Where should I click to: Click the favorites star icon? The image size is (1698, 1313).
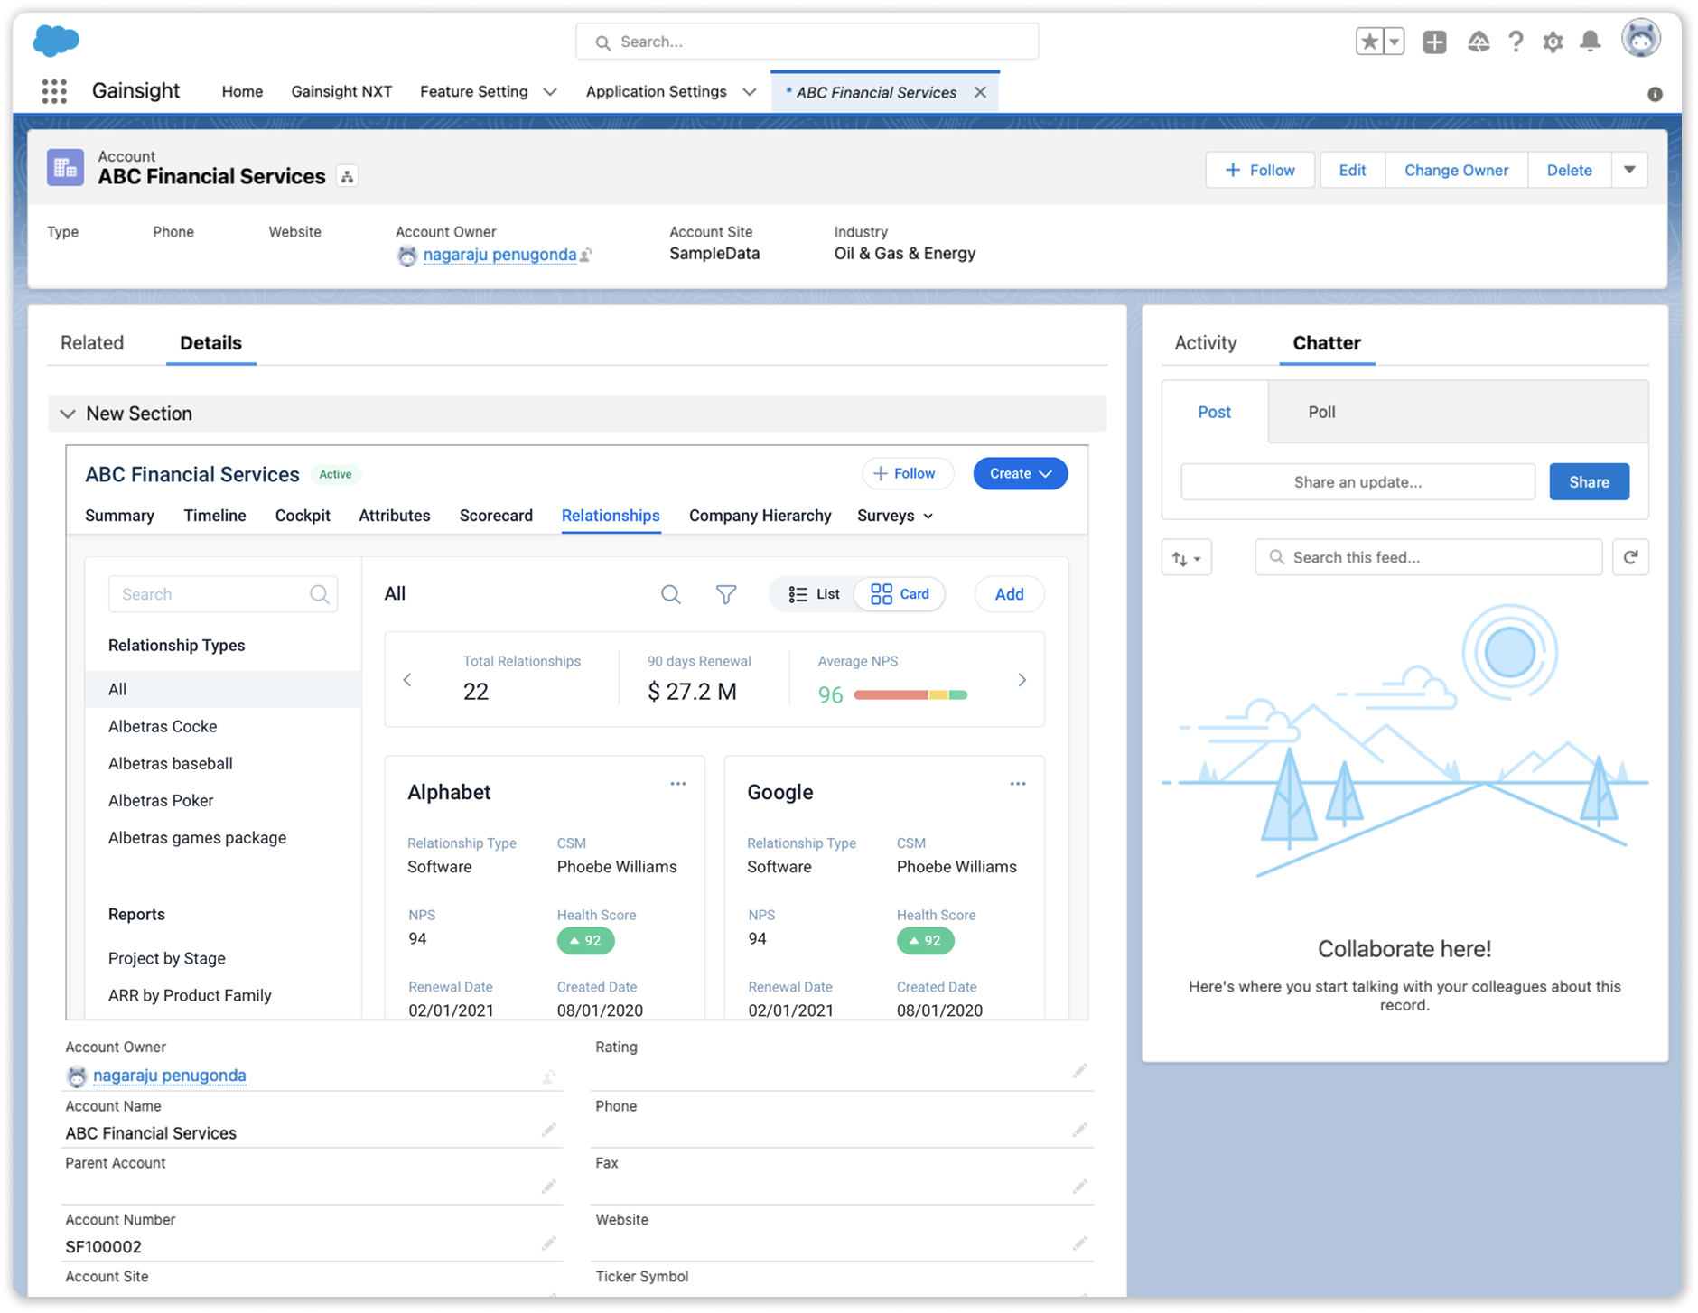[x=1369, y=42]
